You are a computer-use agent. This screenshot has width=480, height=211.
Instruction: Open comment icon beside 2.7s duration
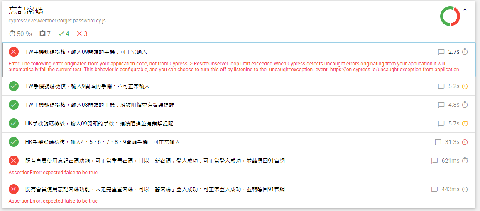(441, 52)
